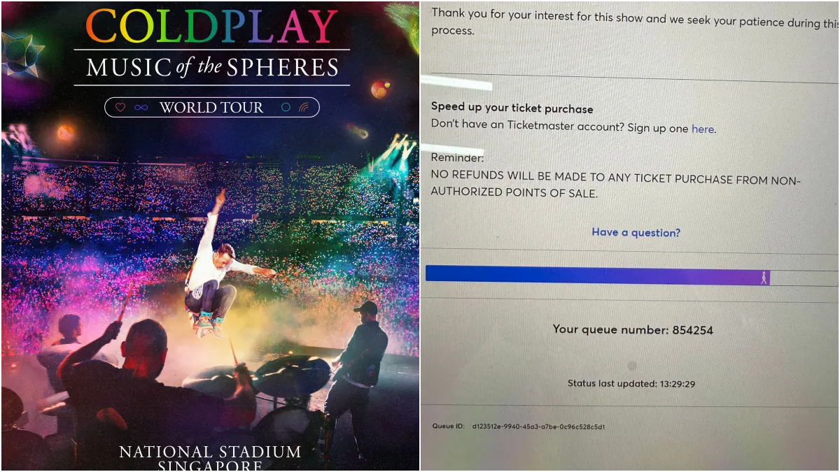The height and width of the screenshot is (472, 840).
Task: Click the 'National Stadium Singapore' venue text
Action: [210, 458]
